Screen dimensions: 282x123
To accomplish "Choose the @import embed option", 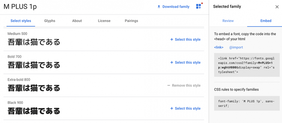I will point(236,47).
